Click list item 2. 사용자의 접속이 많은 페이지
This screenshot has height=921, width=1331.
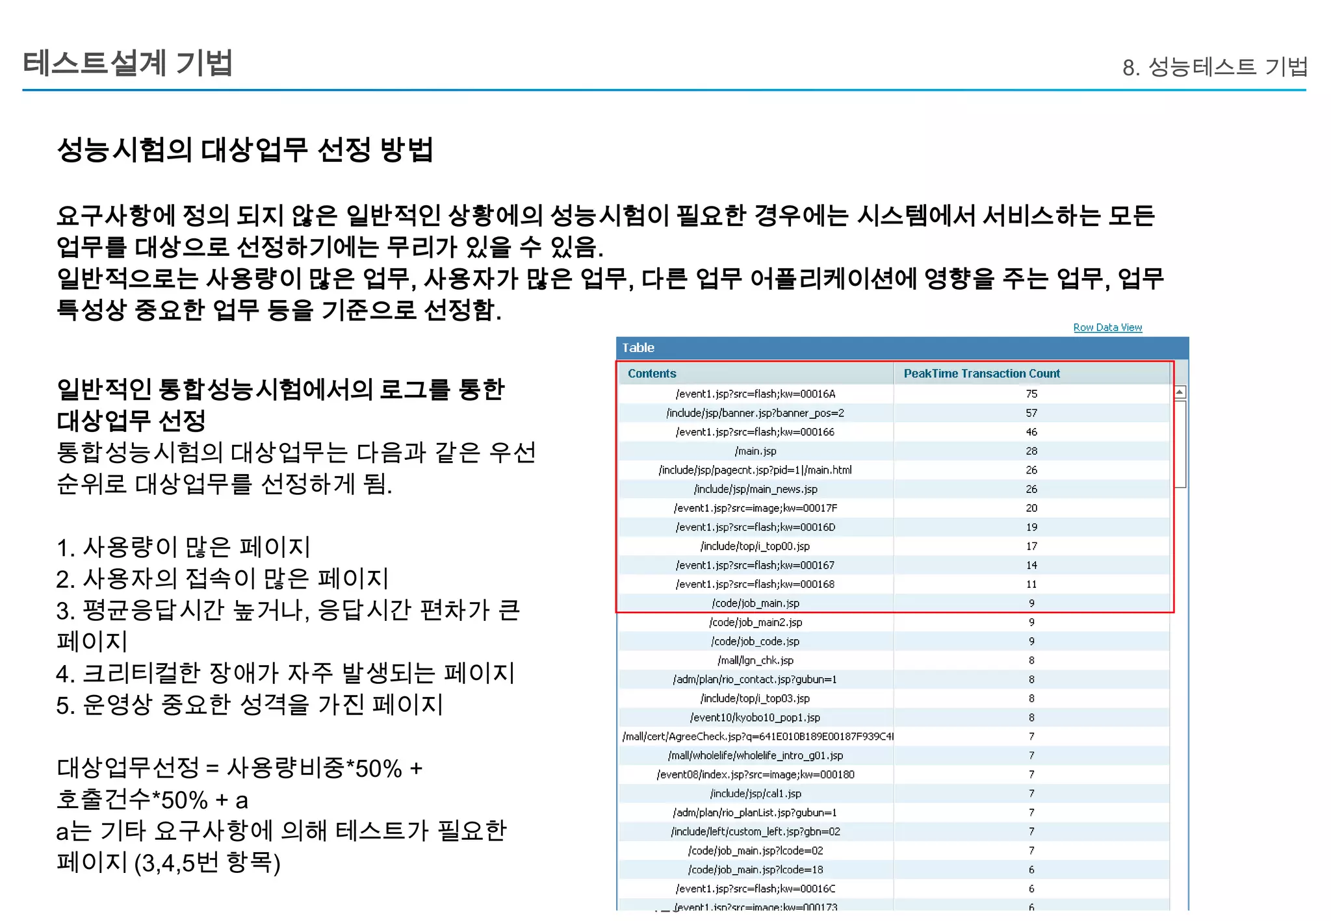click(222, 578)
